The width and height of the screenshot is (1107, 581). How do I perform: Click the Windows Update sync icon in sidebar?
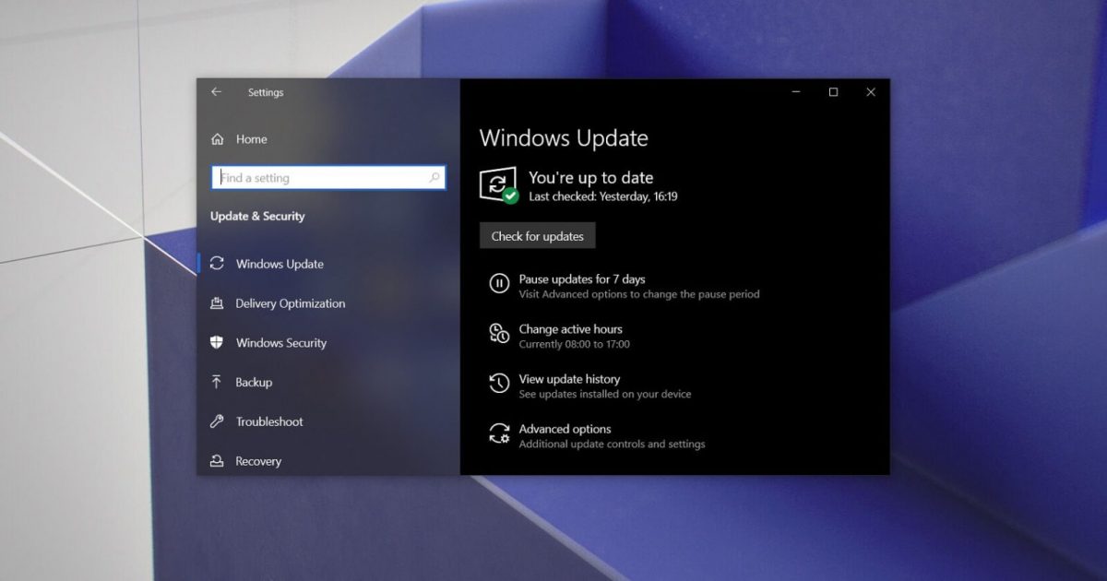click(x=217, y=264)
